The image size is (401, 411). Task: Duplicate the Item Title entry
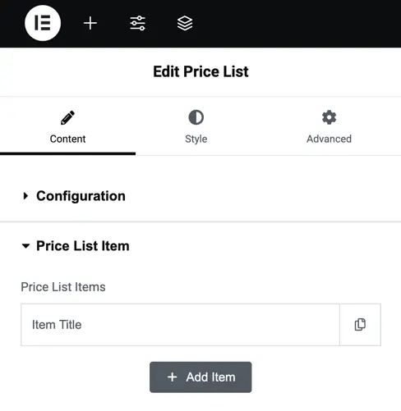[x=360, y=325]
